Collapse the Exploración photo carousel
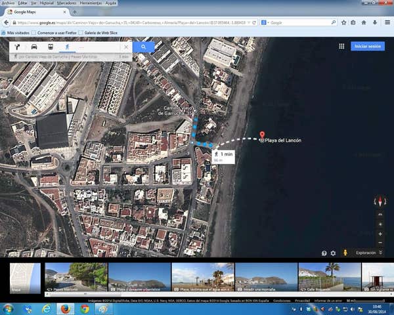 [381, 253]
